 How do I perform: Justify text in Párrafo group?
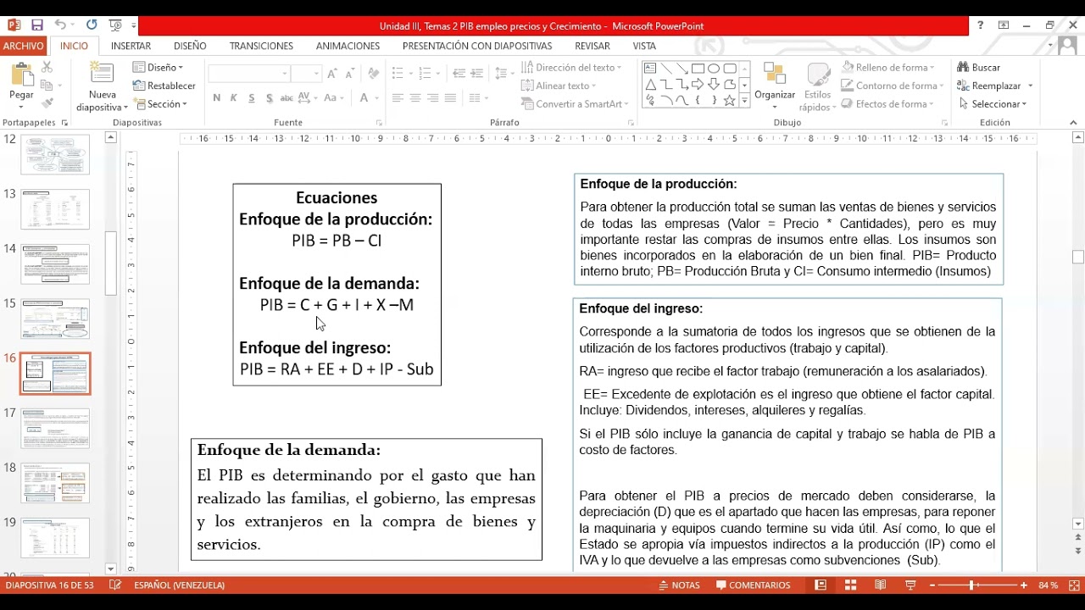pyautogui.click(x=451, y=98)
